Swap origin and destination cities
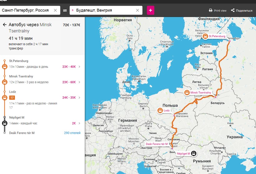 click(x=65, y=10)
